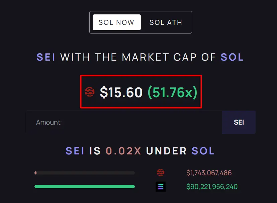277x203 pixels.
Task: Select the $15.60 price text
Action: [x=121, y=92]
